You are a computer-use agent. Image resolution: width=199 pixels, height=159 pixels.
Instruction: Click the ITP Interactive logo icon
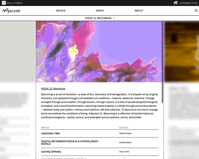tap(176, 3)
